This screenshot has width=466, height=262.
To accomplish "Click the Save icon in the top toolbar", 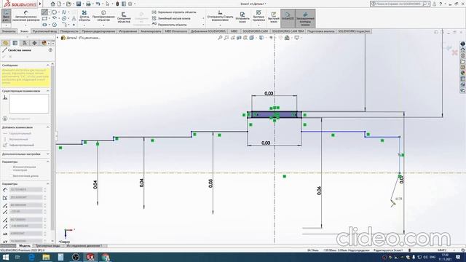I will [x=79, y=4].
